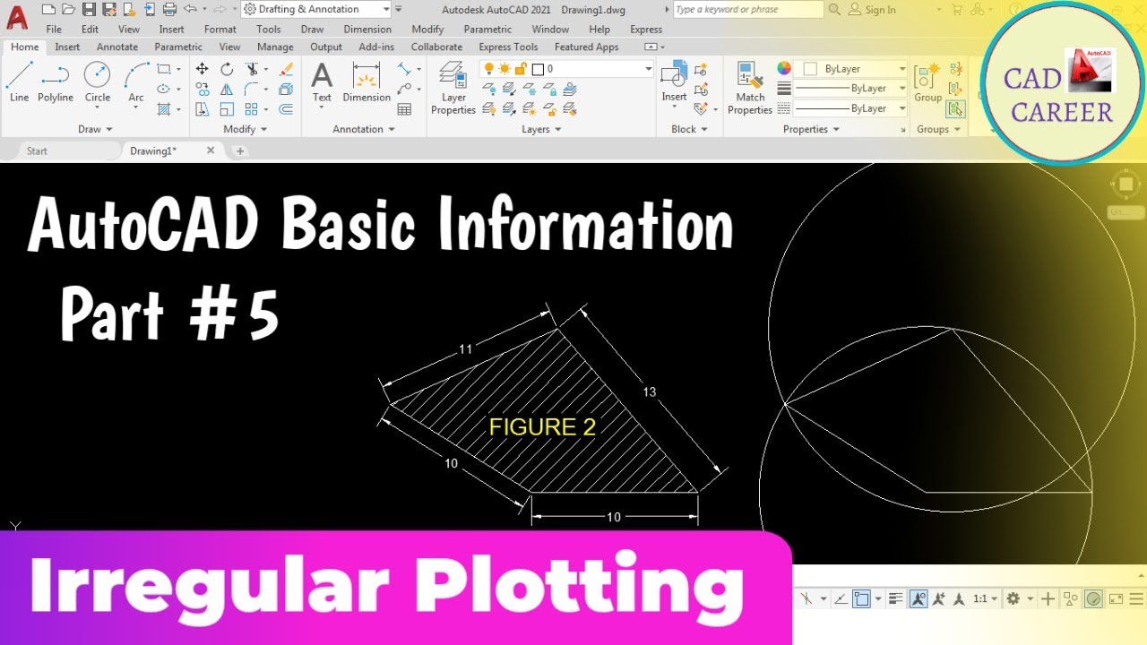Select the Line tool
The image size is (1147, 645).
[x=19, y=83]
